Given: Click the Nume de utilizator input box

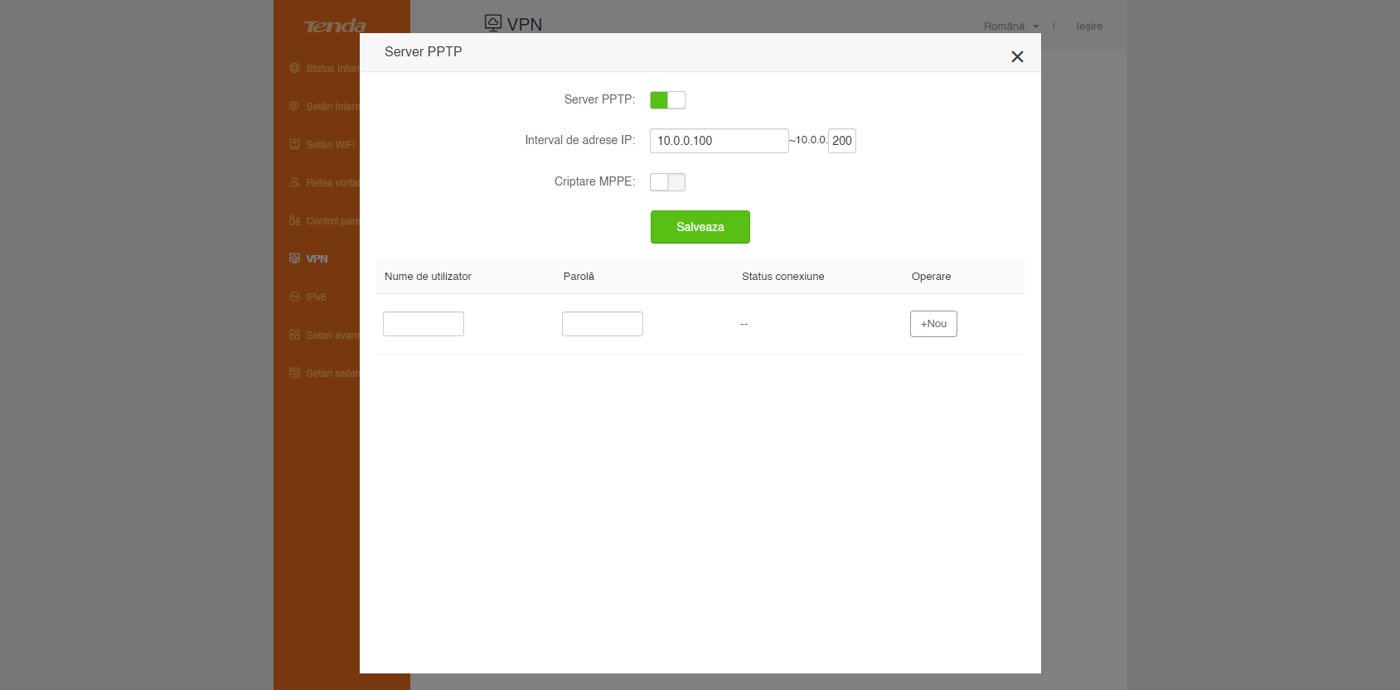Looking at the screenshot, I should tap(424, 324).
